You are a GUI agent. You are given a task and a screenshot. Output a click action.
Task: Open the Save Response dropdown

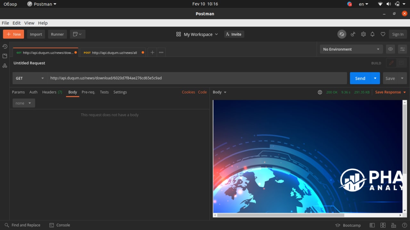[390, 92]
